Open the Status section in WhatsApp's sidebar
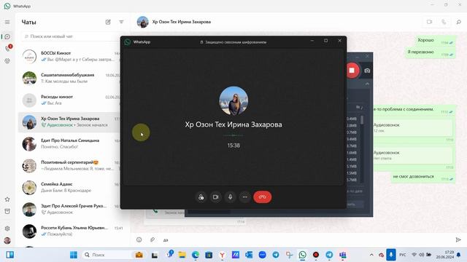The width and height of the screenshot is (467, 262). click(7, 60)
